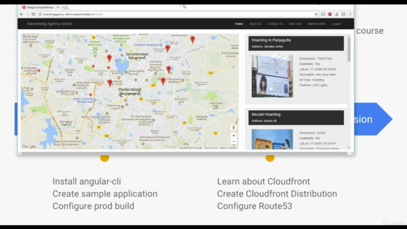Click the red adblock extension icon

click(x=329, y=14)
